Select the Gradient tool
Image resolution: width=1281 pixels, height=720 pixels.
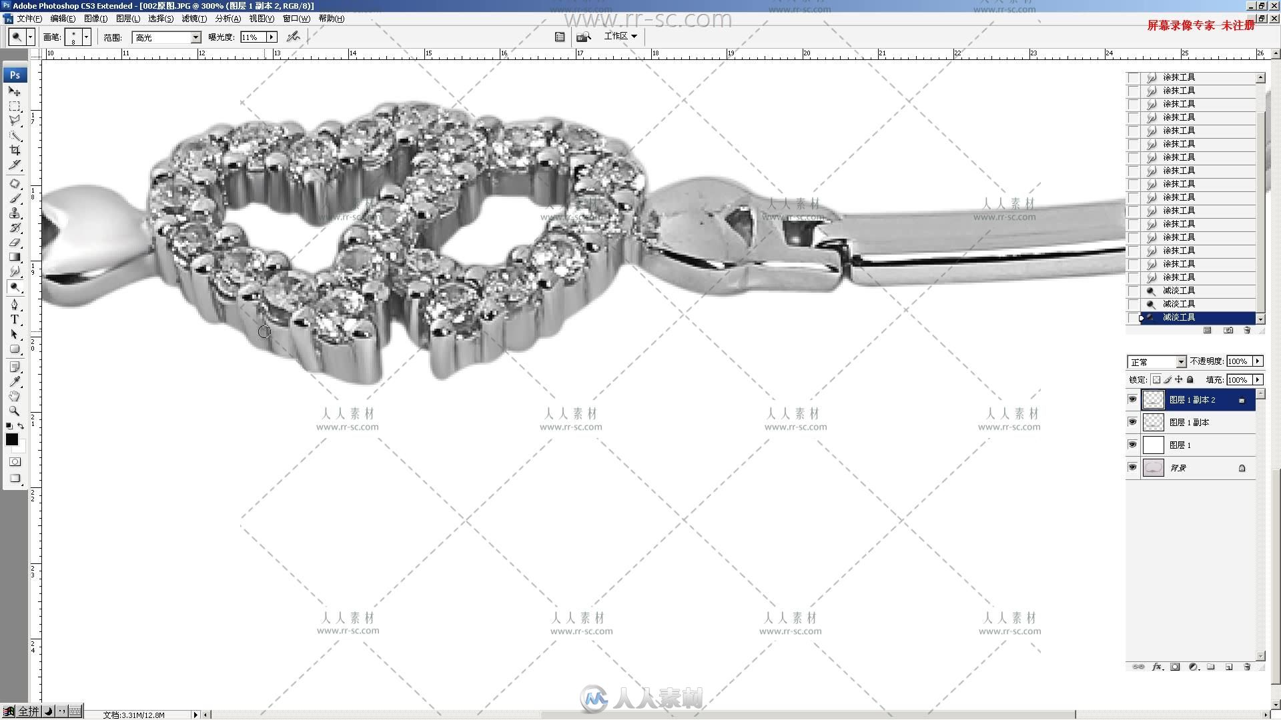click(x=15, y=257)
